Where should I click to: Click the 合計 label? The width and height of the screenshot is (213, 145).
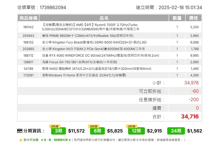coord(158,117)
